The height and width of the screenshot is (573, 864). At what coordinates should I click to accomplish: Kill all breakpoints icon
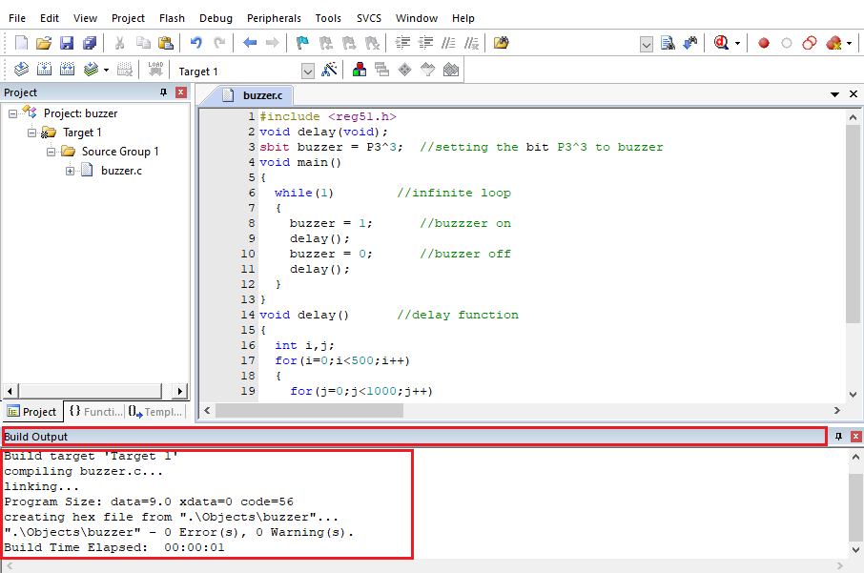[833, 43]
